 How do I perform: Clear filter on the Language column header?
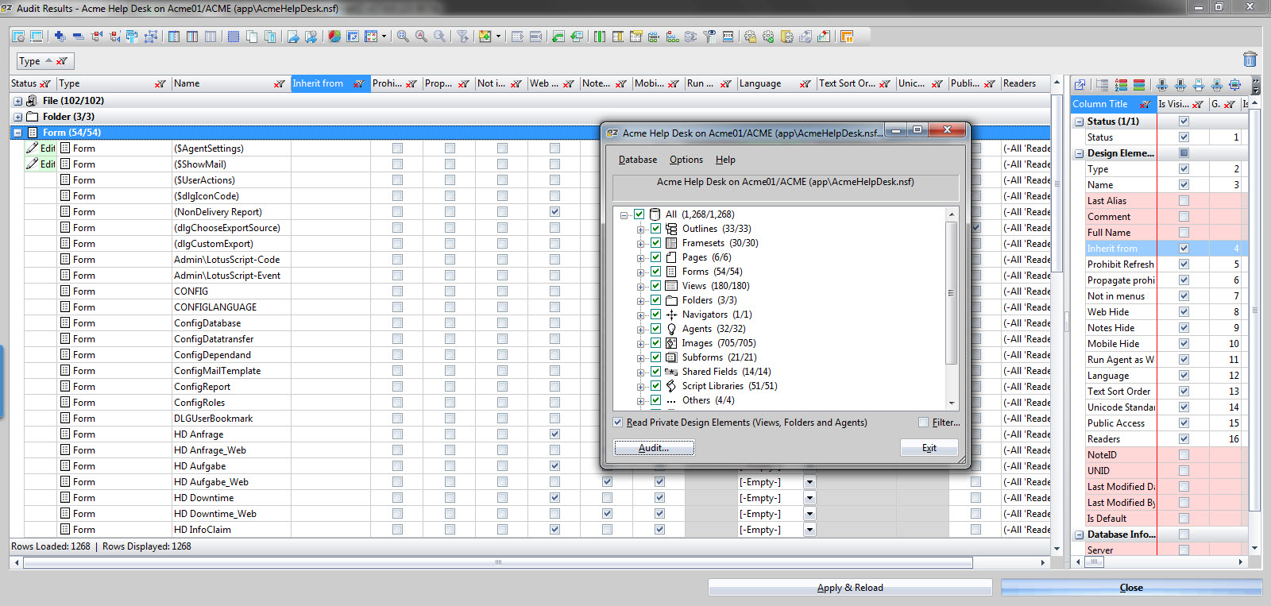(x=805, y=83)
